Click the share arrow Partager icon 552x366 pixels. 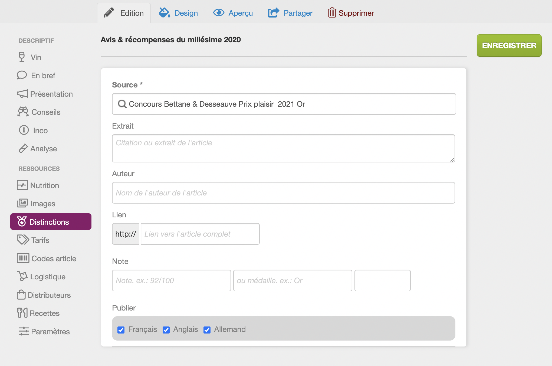(274, 13)
